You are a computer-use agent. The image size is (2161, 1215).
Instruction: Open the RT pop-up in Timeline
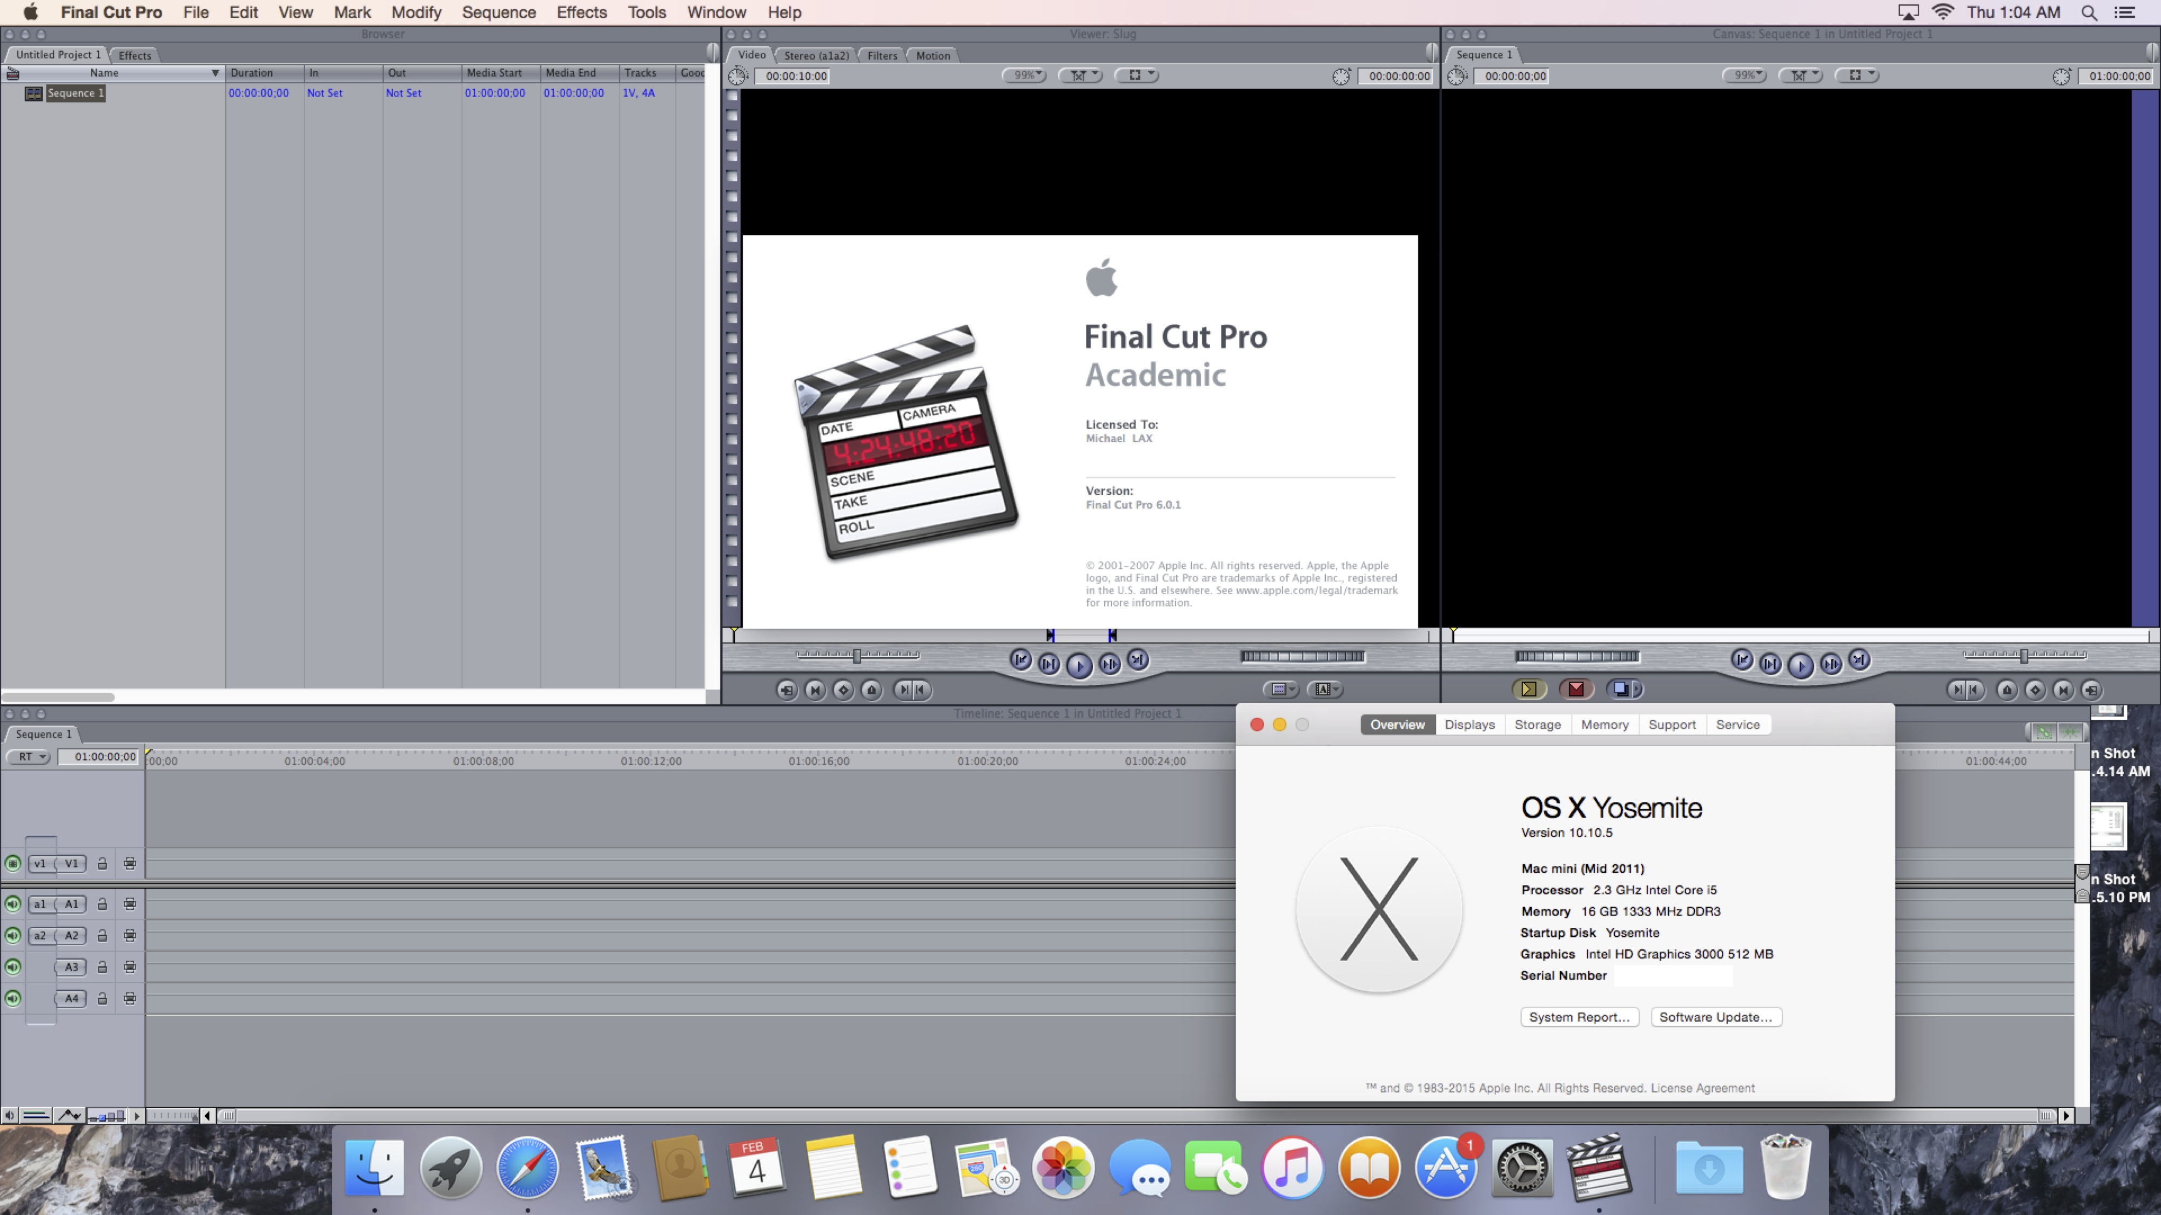click(x=30, y=757)
